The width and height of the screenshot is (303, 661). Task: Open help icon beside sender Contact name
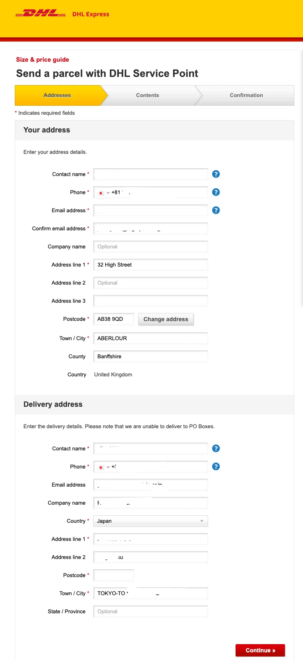coord(216,174)
